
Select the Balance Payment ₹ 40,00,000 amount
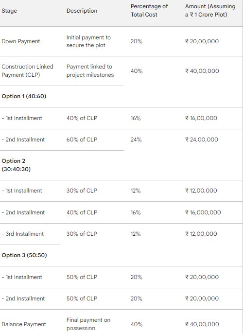point(202,324)
